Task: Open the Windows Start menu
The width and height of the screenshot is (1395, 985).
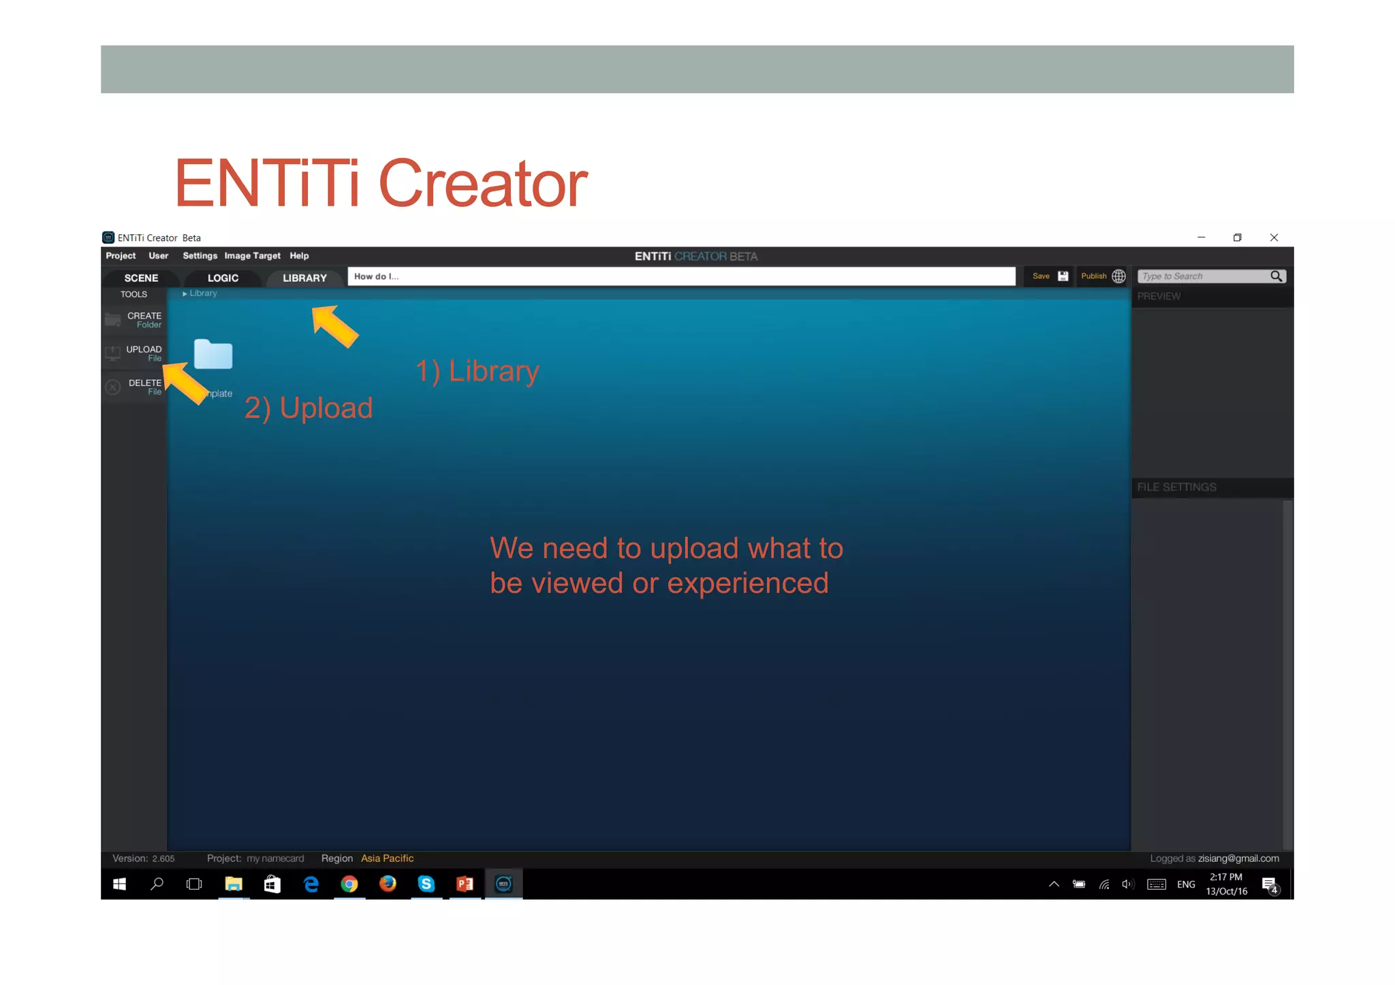Action: (119, 884)
